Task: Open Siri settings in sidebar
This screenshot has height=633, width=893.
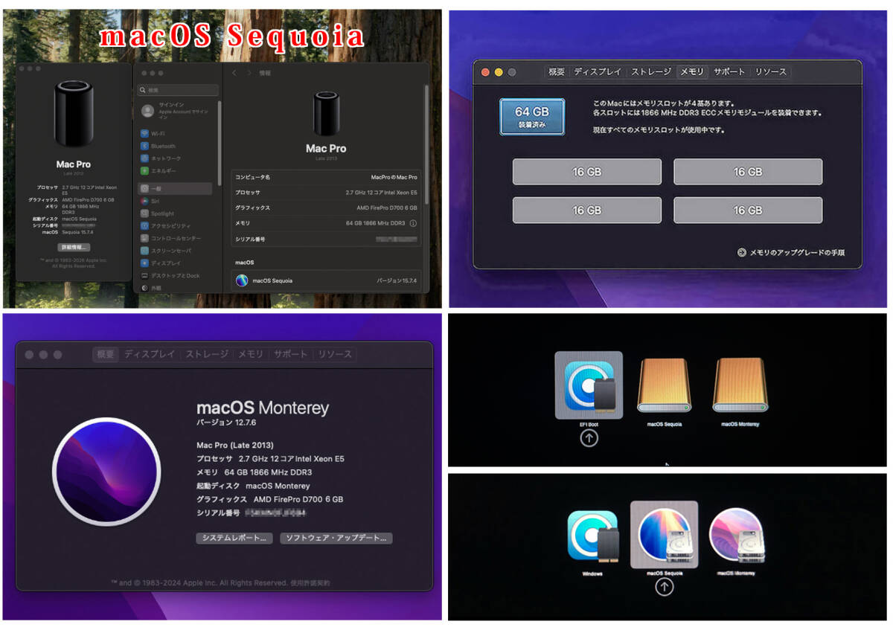Action: click(x=177, y=201)
